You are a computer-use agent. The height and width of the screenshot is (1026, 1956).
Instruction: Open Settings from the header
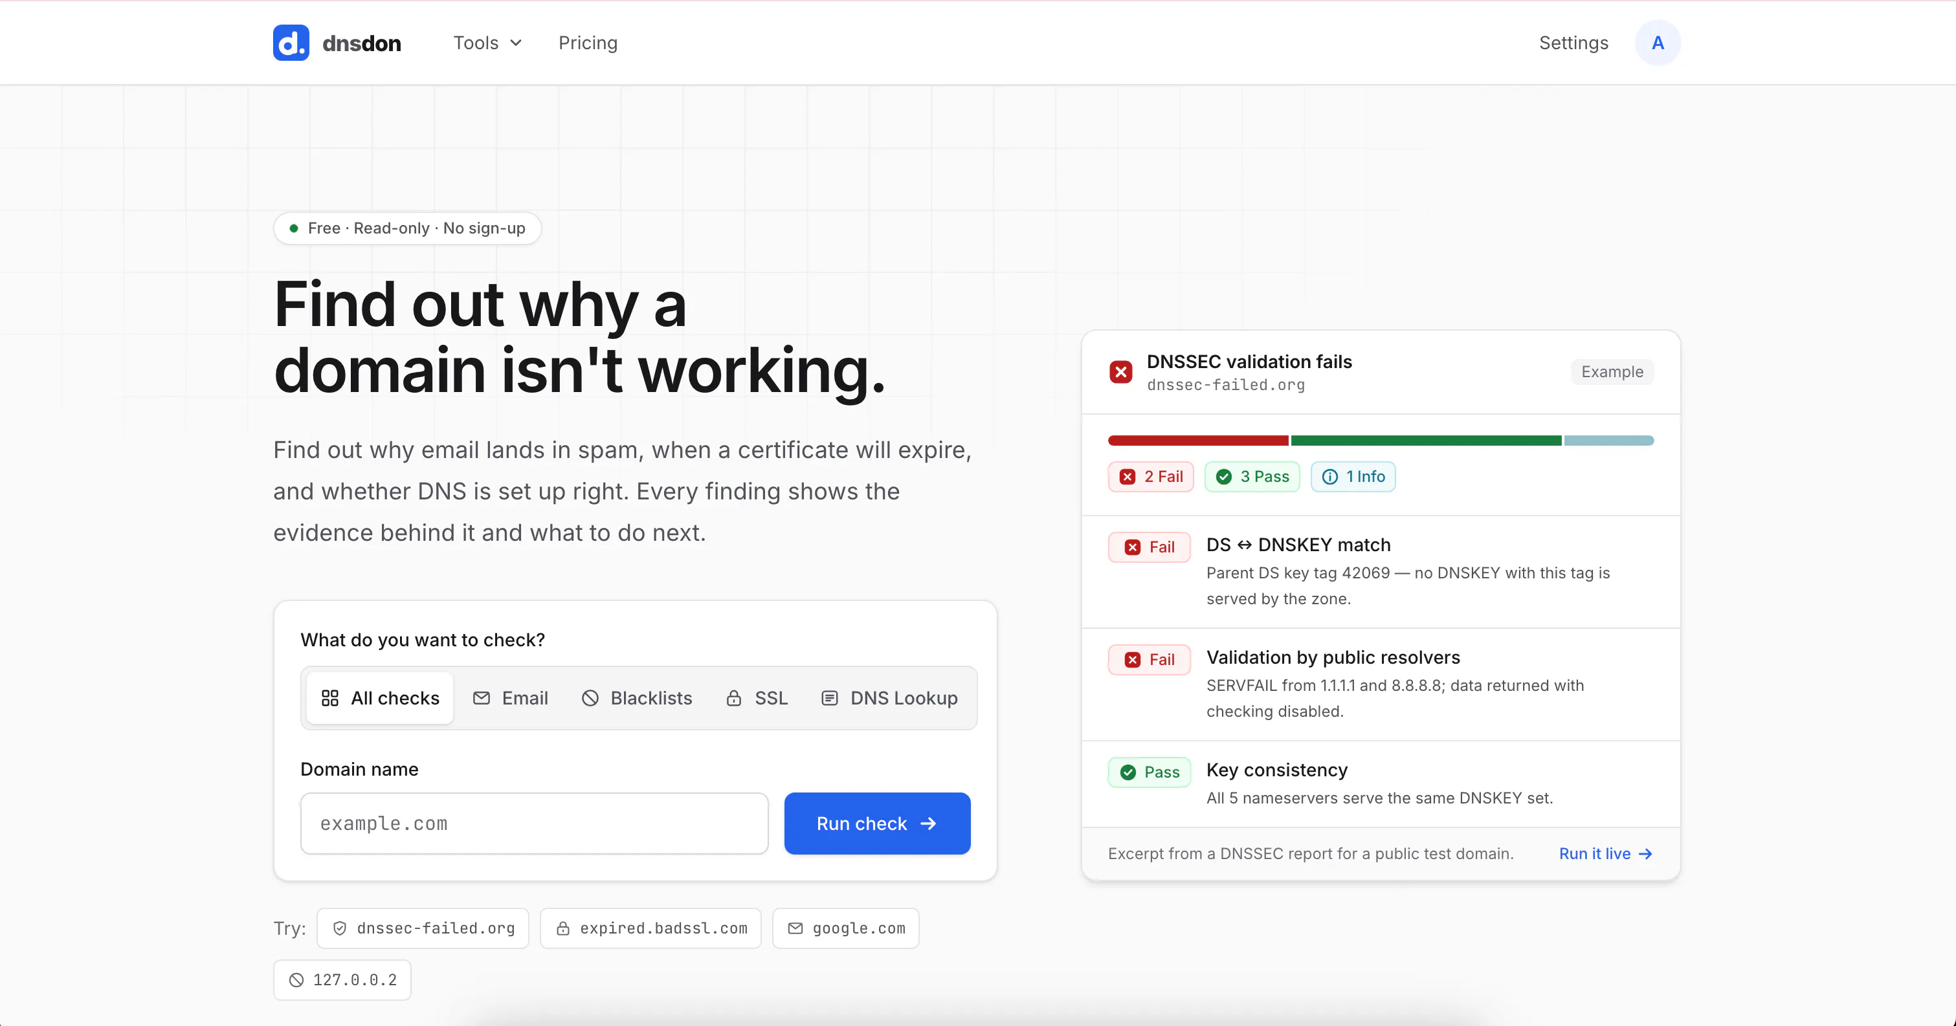[x=1573, y=43]
